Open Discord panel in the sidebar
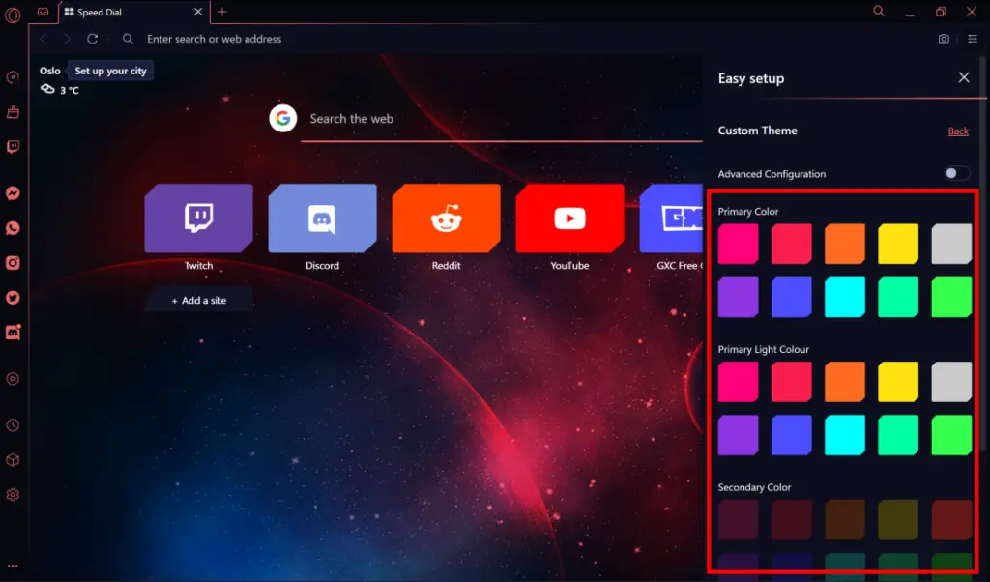This screenshot has height=582, width=990. 13,332
